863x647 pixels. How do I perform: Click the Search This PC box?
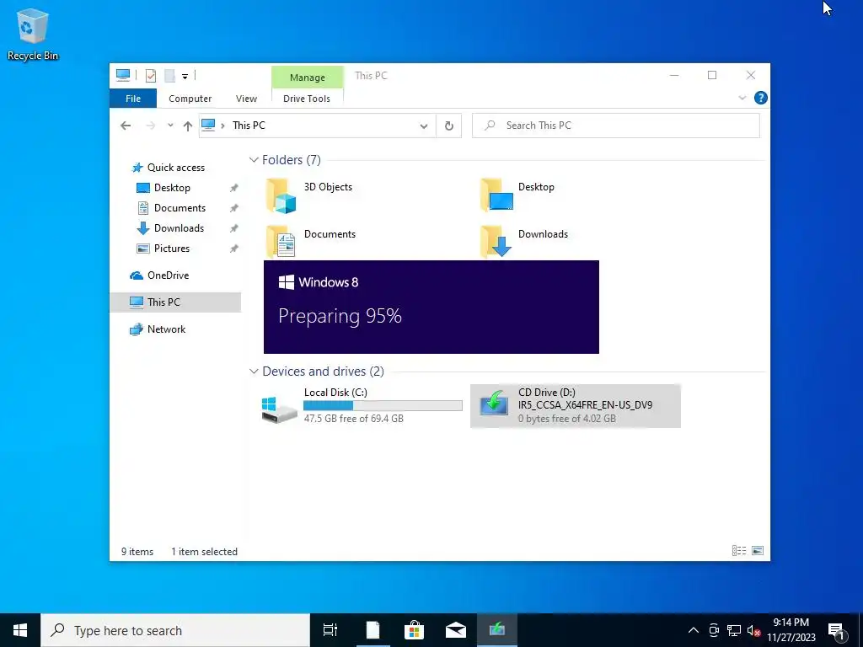click(x=616, y=126)
